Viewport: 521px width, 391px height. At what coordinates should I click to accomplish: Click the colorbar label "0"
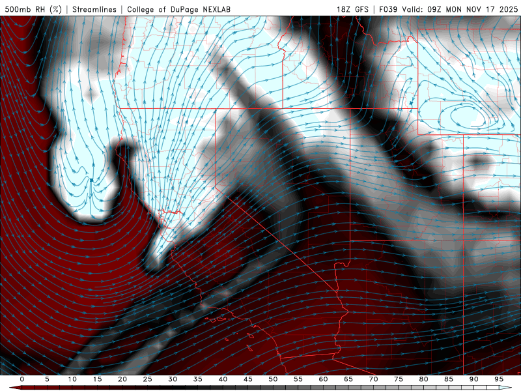tap(22, 379)
